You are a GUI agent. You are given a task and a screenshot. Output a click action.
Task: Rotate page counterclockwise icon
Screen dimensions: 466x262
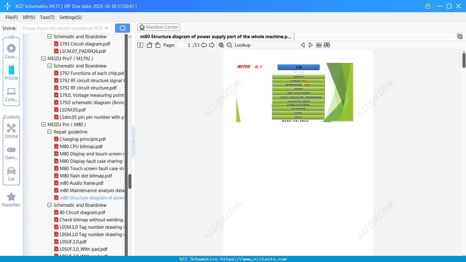[150, 45]
